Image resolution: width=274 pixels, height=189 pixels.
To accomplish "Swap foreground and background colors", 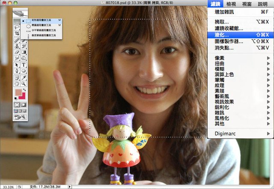I will 24,90.
